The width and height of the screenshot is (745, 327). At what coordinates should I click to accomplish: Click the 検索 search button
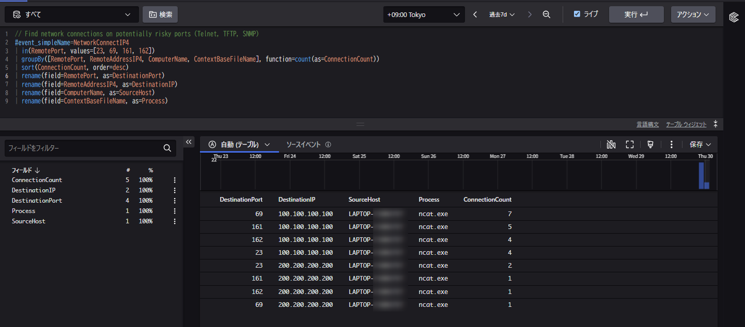tap(160, 14)
